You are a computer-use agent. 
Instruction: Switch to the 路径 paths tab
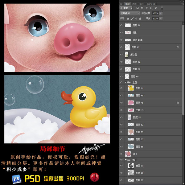tap(142, 4)
